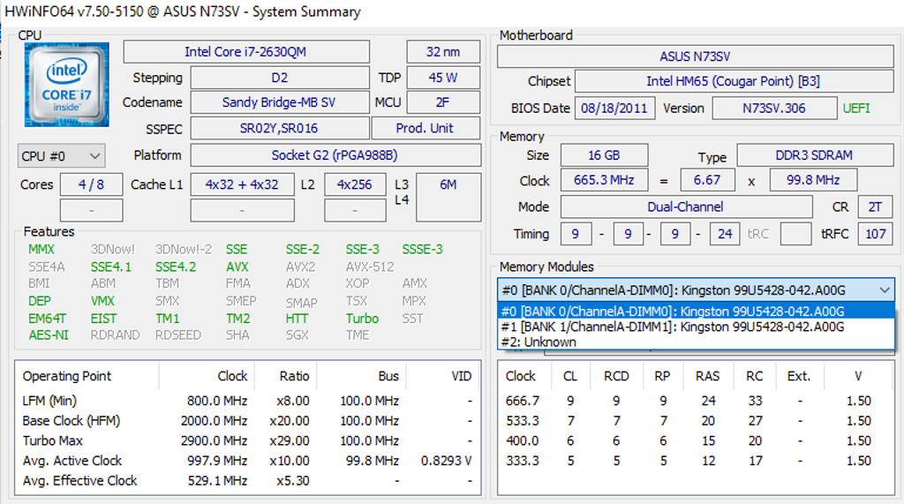Click the motherboard name field ASUS N73SV

(696, 56)
